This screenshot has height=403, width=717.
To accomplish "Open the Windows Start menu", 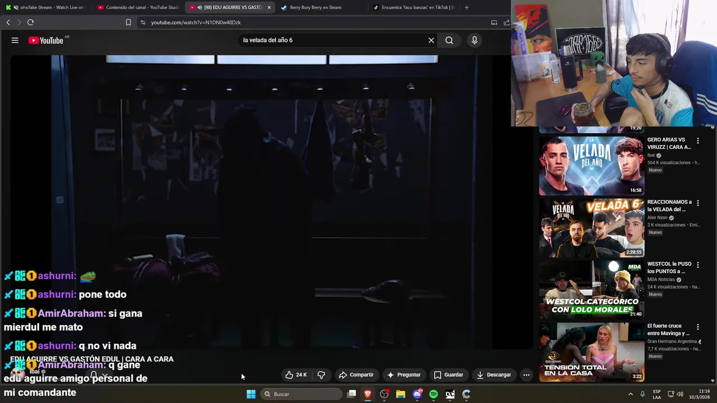I will (251, 394).
